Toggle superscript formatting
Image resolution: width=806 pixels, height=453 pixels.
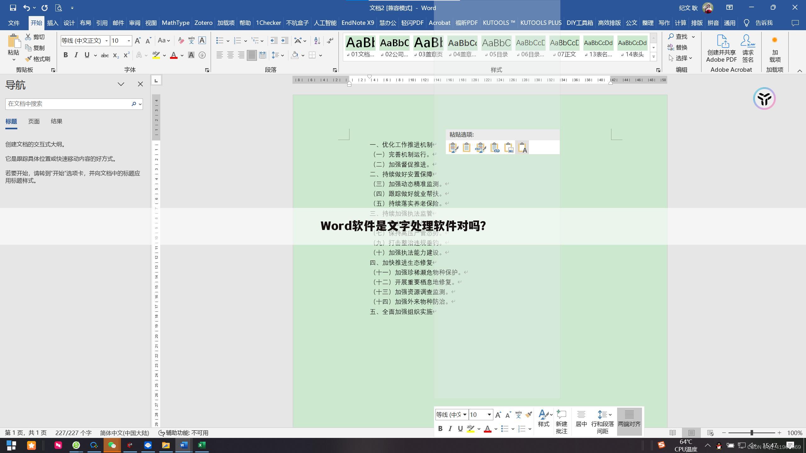click(127, 55)
